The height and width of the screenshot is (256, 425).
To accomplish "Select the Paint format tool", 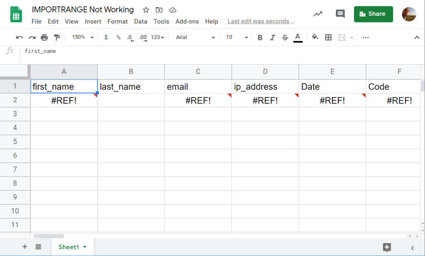I will pos(57,37).
